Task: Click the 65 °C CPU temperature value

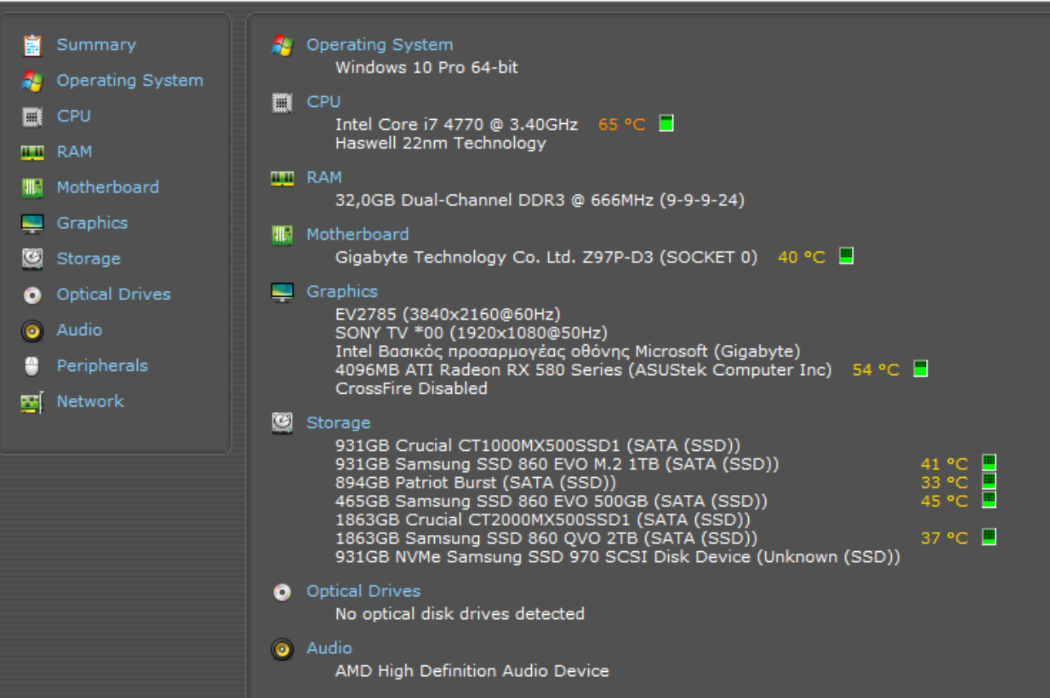Action: (x=622, y=125)
